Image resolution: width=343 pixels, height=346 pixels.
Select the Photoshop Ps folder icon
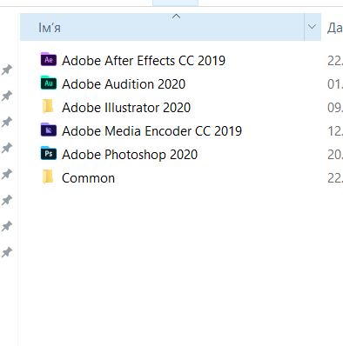(x=49, y=153)
